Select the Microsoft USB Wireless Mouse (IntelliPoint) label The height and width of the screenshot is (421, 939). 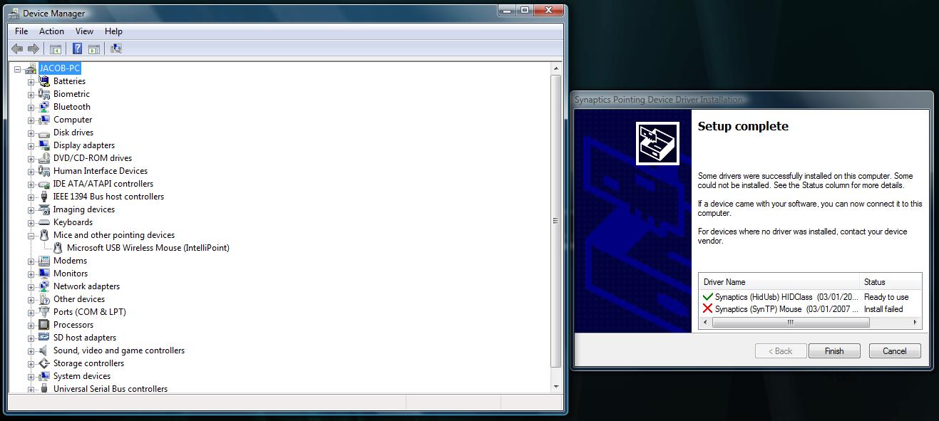tap(148, 248)
